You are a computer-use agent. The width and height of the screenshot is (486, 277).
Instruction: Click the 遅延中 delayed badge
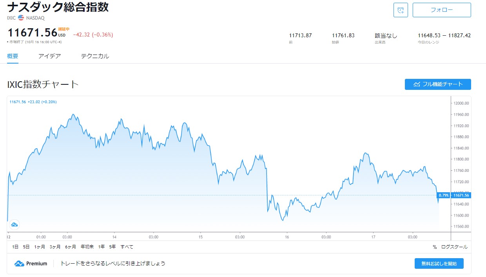point(63,29)
